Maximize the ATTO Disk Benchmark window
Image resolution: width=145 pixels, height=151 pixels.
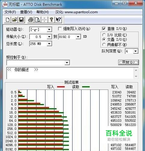[125, 3]
